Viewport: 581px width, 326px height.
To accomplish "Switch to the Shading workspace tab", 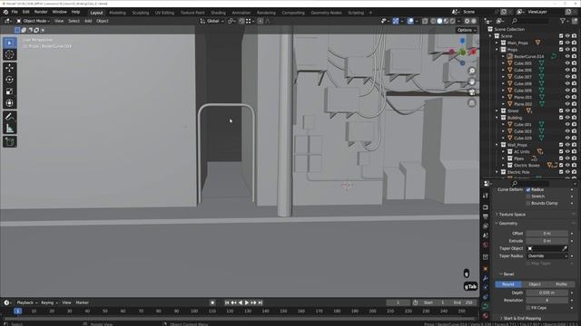I will point(218,13).
